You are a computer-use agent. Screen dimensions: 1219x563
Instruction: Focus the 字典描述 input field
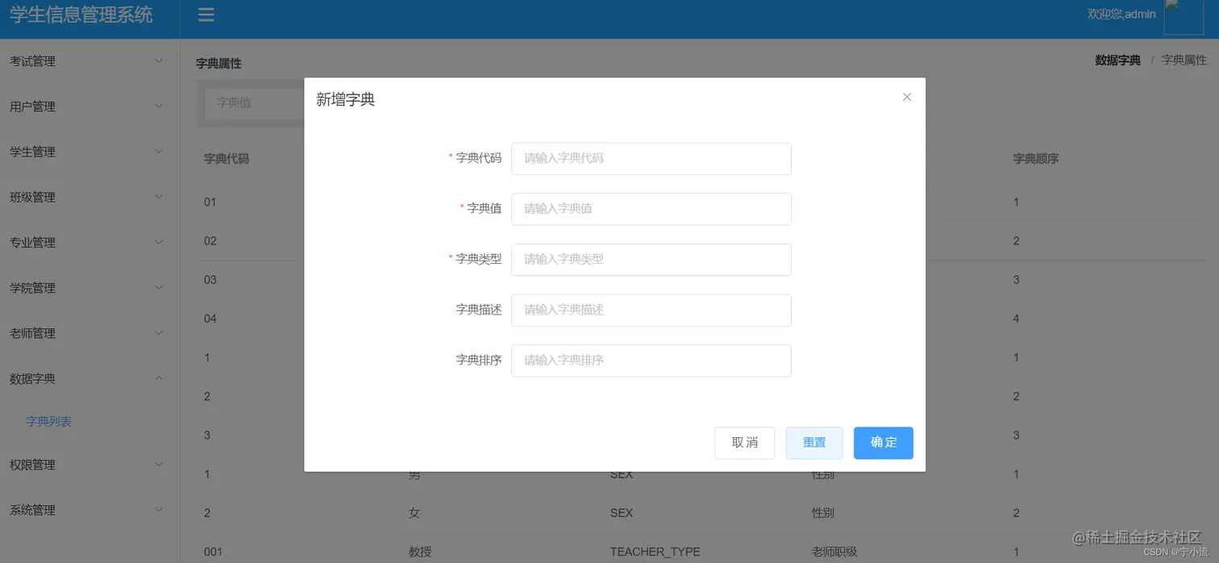click(x=651, y=310)
